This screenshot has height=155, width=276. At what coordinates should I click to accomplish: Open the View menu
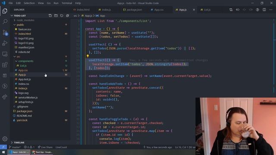(41, 3)
